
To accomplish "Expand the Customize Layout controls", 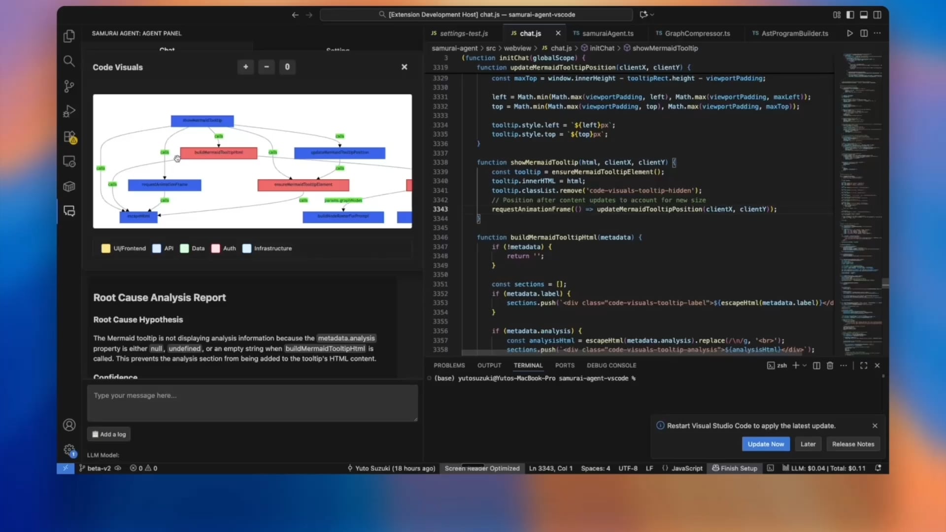I will click(836, 15).
